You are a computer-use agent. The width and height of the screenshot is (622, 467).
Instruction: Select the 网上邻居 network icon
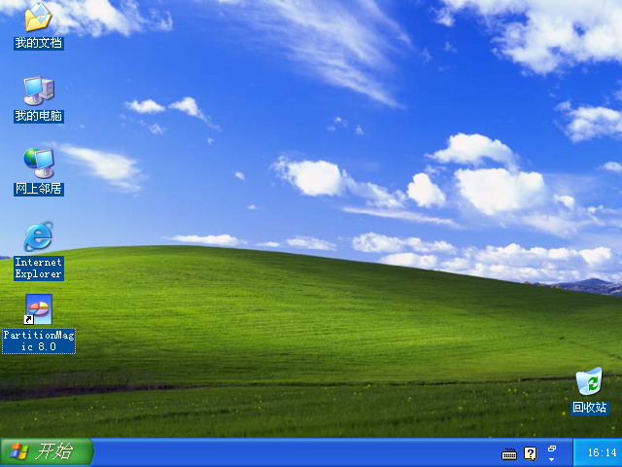pyautogui.click(x=38, y=162)
